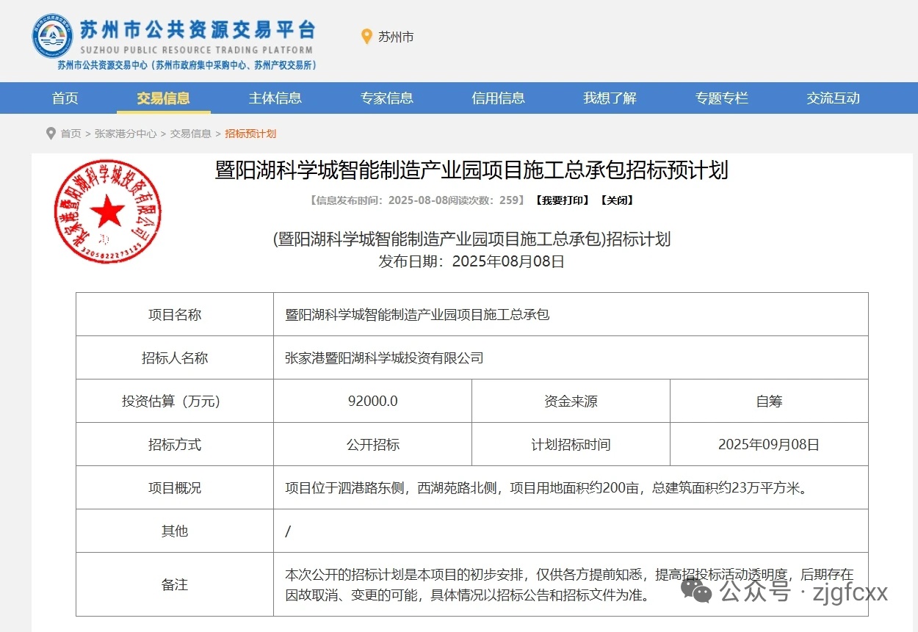Screen dimensions: 918x632
Task: Click the orange location pin icon
Action: (x=366, y=37)
